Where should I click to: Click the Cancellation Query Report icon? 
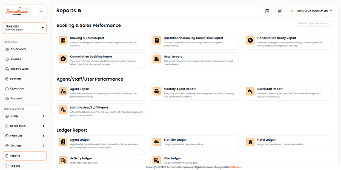(250, 40)
